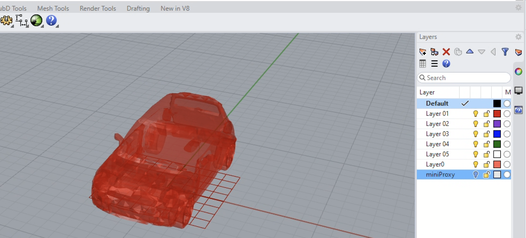Show the layer columns grid icon
This screenshot has width=526, height=238.
[423, 64]
